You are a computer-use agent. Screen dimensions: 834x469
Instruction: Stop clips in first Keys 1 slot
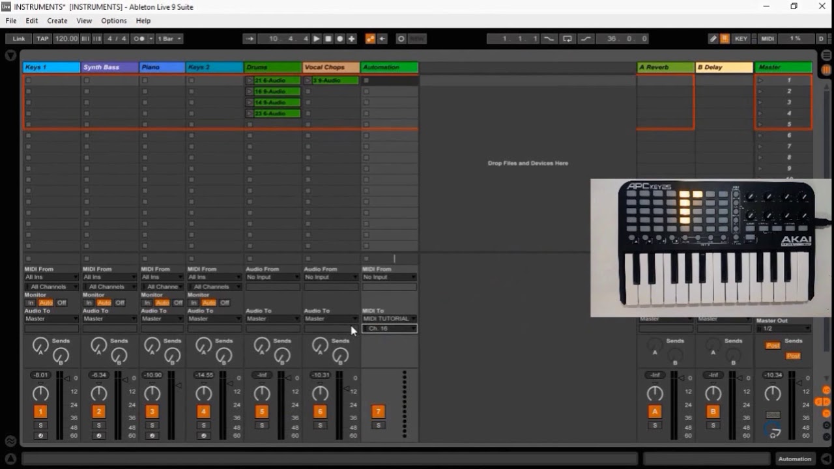(x=28, y=81)
